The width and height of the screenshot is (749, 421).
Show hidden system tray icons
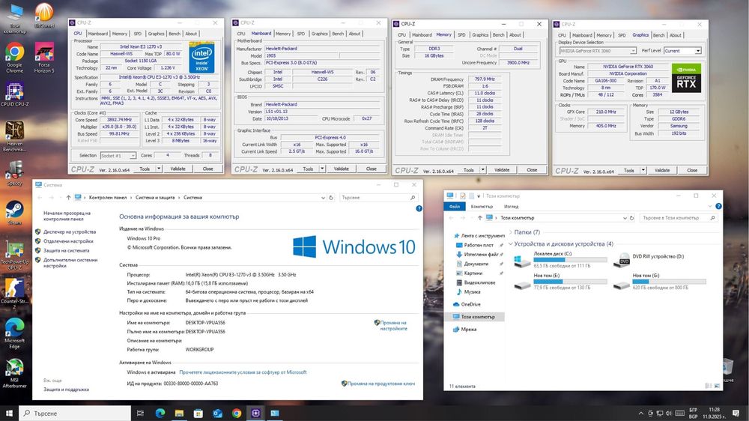[640, 413]
